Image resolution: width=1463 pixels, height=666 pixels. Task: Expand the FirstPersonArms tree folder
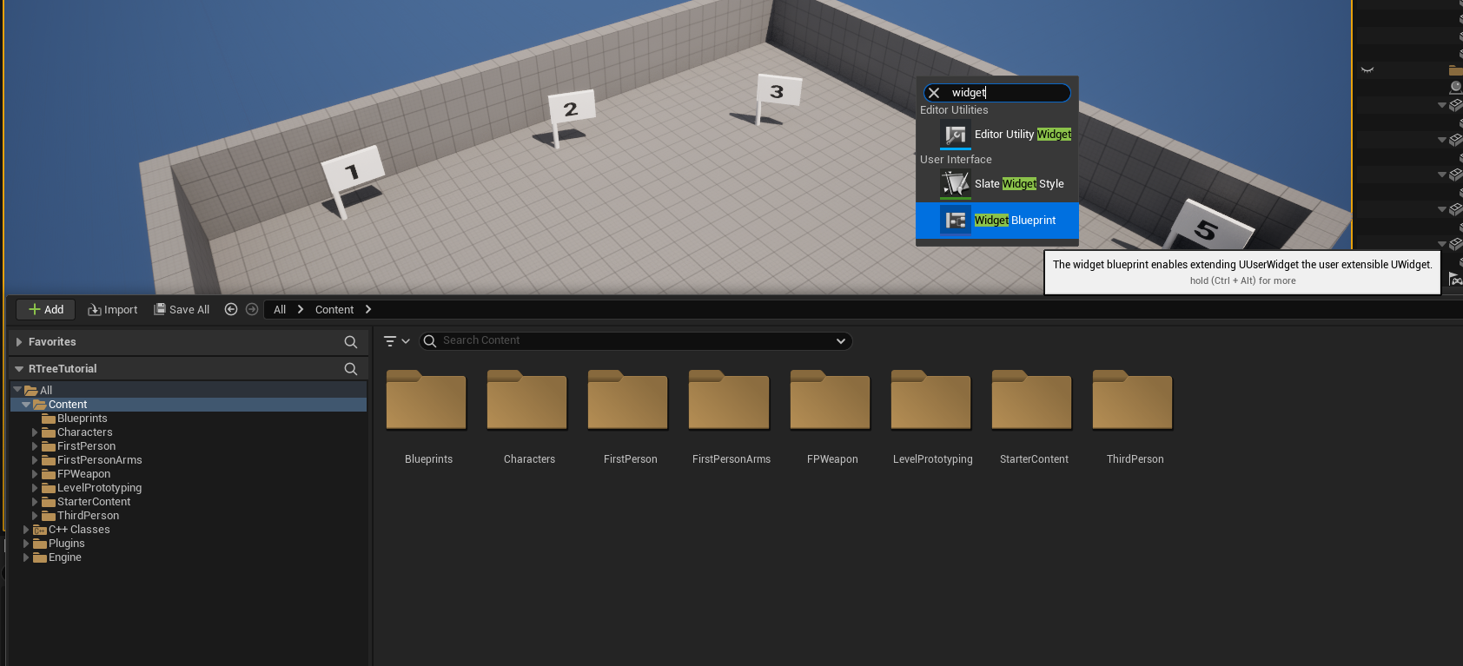35,460
